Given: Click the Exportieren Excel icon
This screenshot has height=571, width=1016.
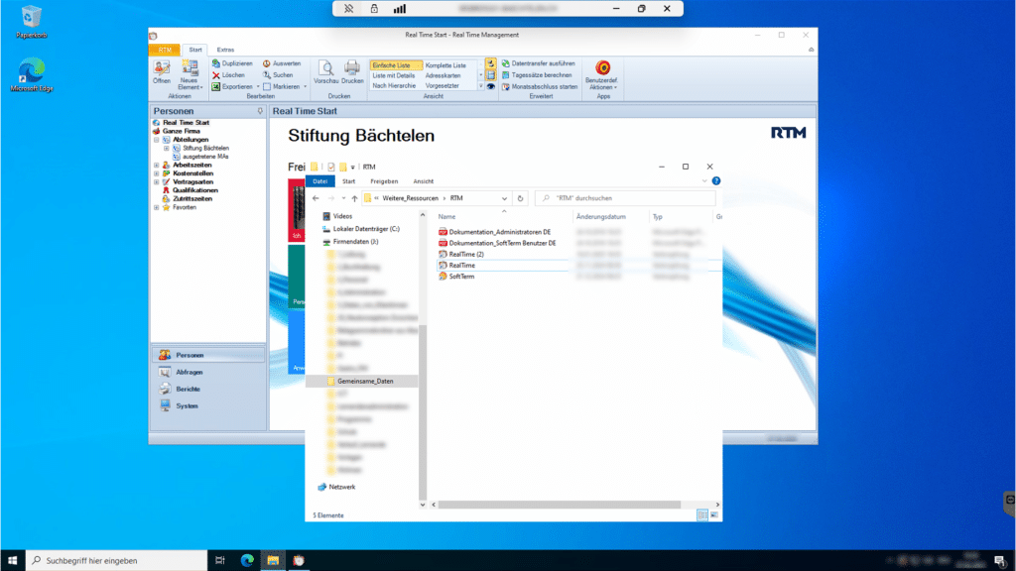Looking at the screenshot, I should tap(215, 87).
